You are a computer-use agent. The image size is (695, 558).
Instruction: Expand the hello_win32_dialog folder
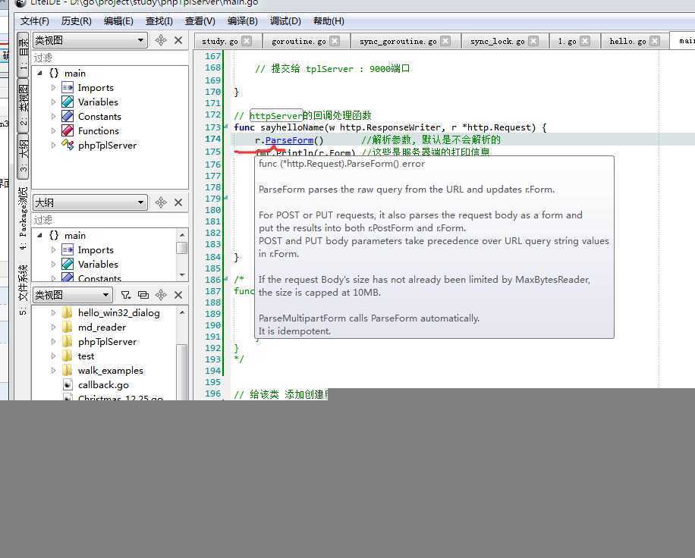[x=54, y=312]
